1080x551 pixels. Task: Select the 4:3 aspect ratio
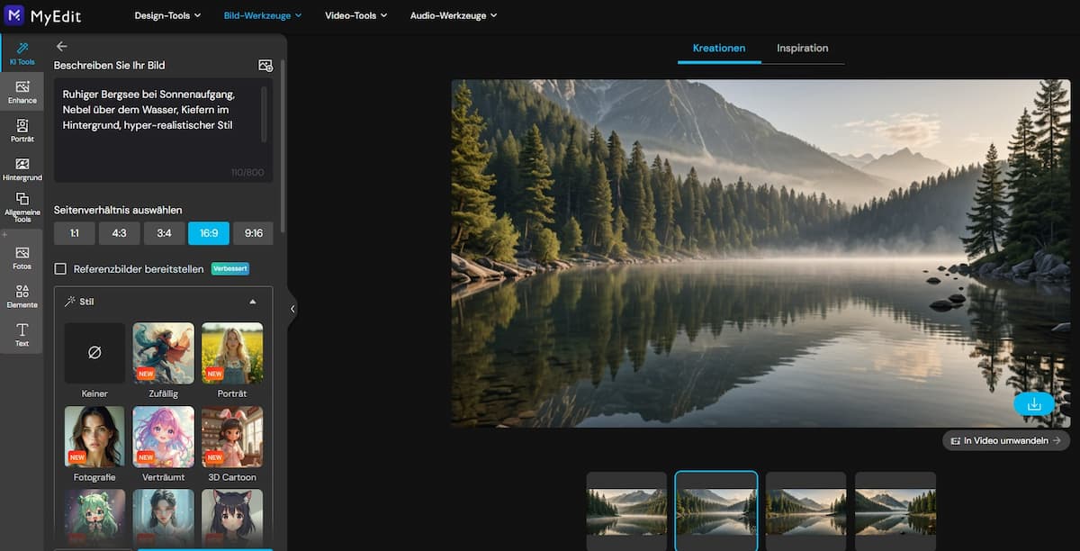(x=119, y=233)
